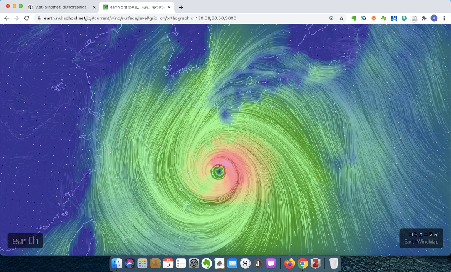The image size is (451, 272).
Task: Open Reminders from the Dock
Action: [181, 263]
